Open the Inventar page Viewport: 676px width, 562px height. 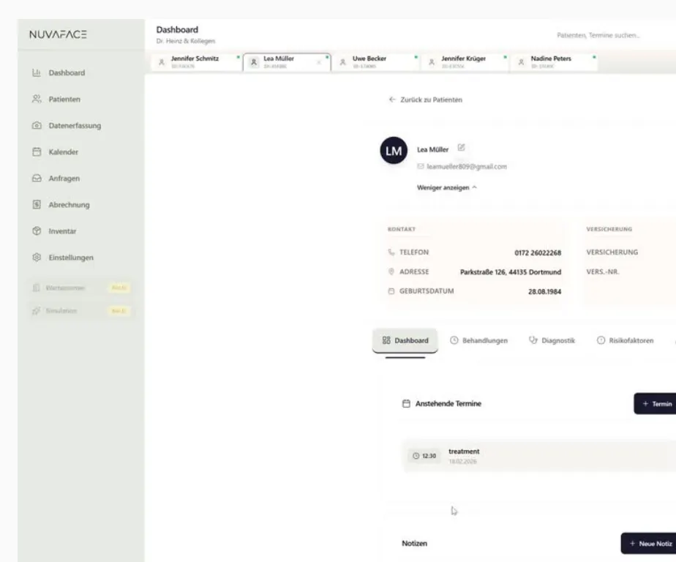[x=62, y=231]
